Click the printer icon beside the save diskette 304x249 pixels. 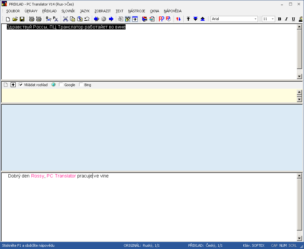tap(31, 19)
